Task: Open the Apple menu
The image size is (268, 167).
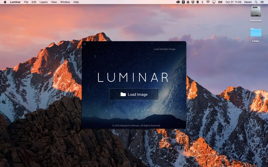Action: tap(5, 2)
